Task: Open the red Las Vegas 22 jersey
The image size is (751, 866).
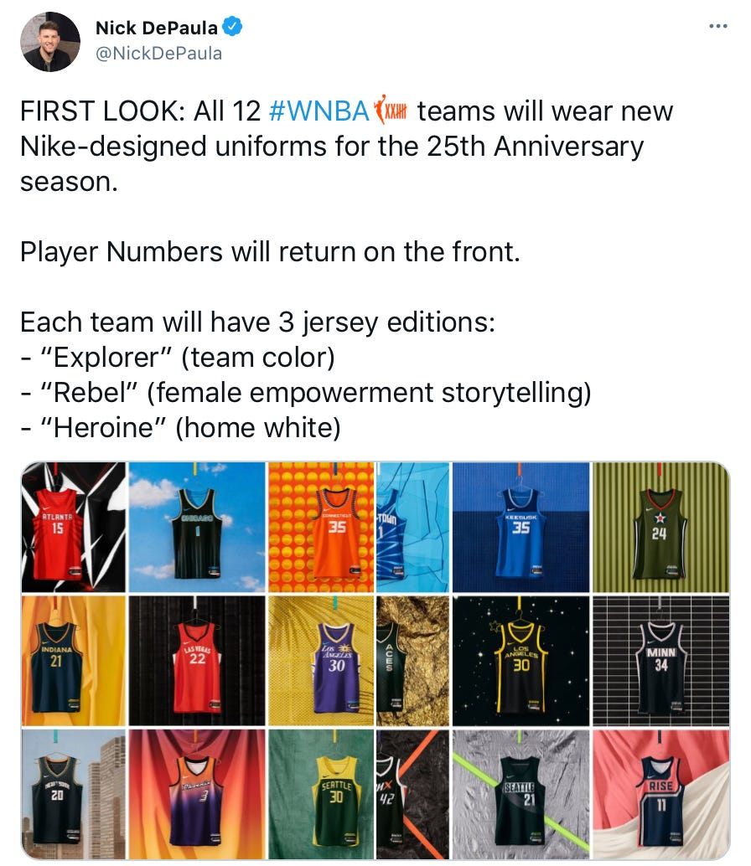Action: click(197, 661)
